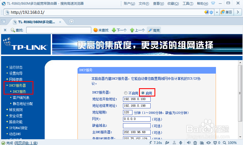Open the 账户(U) menu
This screenshot has width=243, height=145.
[x=129, y=3]
